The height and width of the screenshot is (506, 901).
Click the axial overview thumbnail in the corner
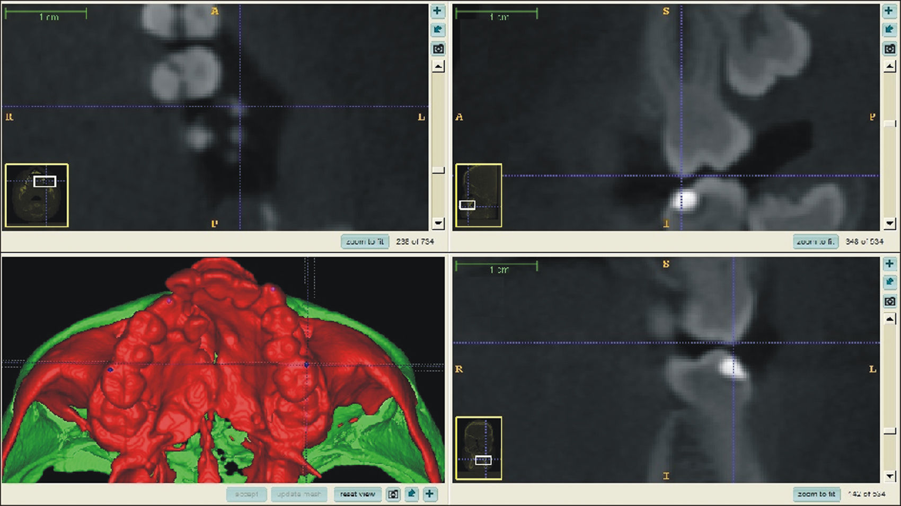coord(37,196)
